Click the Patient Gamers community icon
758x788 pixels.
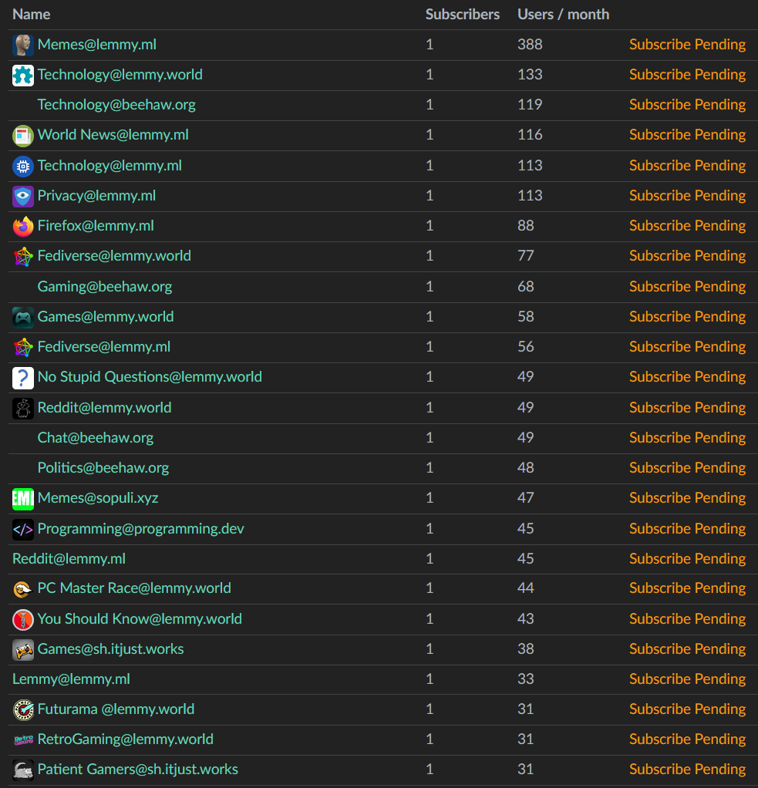pos(23,770)
